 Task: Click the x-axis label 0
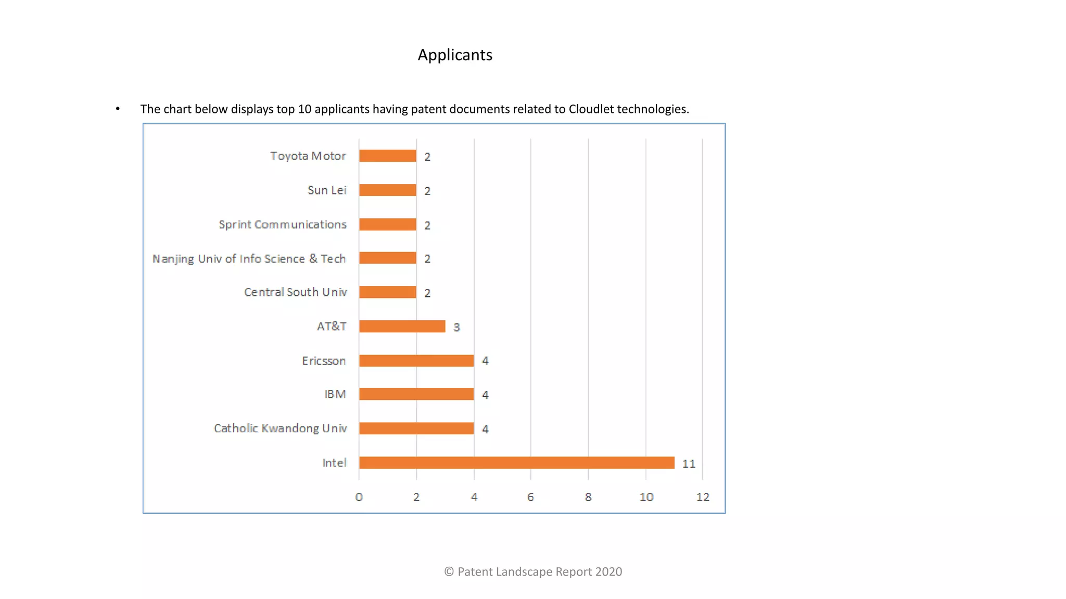pos(359,497)
